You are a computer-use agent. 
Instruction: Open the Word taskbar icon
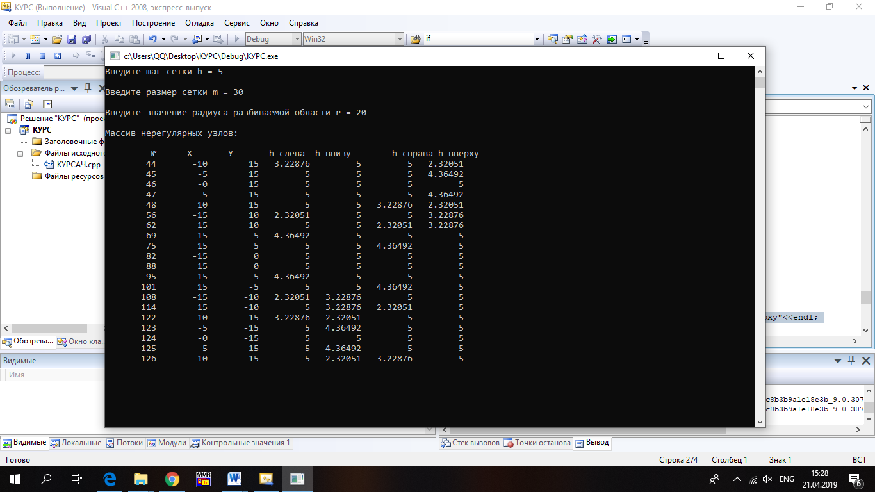pyautogui.click(x=234, y=479)
